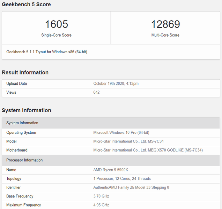Click the 4.95 GHz maximum frequency value
This screenshot has width=222, height=209.
[x=101, y=205]
